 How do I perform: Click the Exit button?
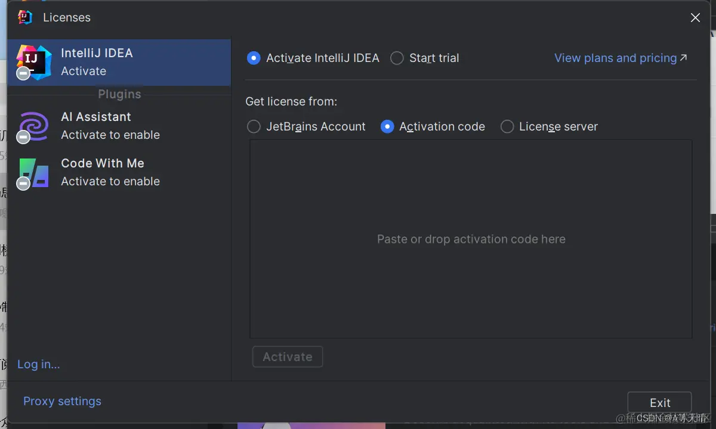[660, 403]
